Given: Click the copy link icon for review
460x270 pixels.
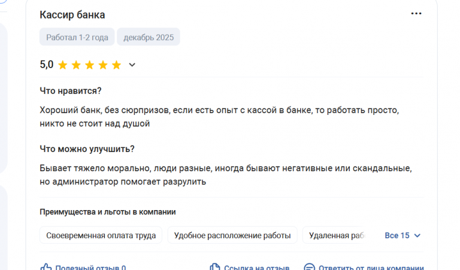Looking at the screenshot, I should point(215,268).
